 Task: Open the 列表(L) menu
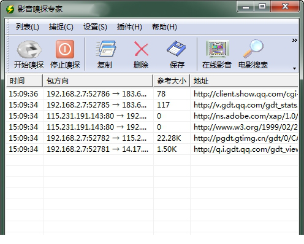[x=28, y=27]
